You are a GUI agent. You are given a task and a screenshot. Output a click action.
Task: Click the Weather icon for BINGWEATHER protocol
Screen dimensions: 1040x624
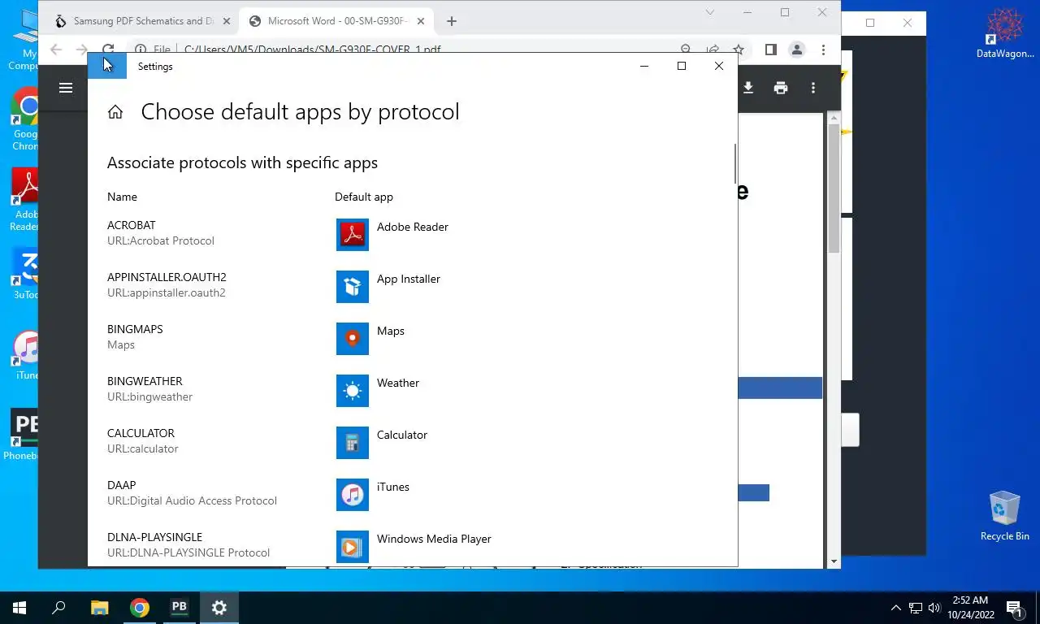tap(352, 391)
